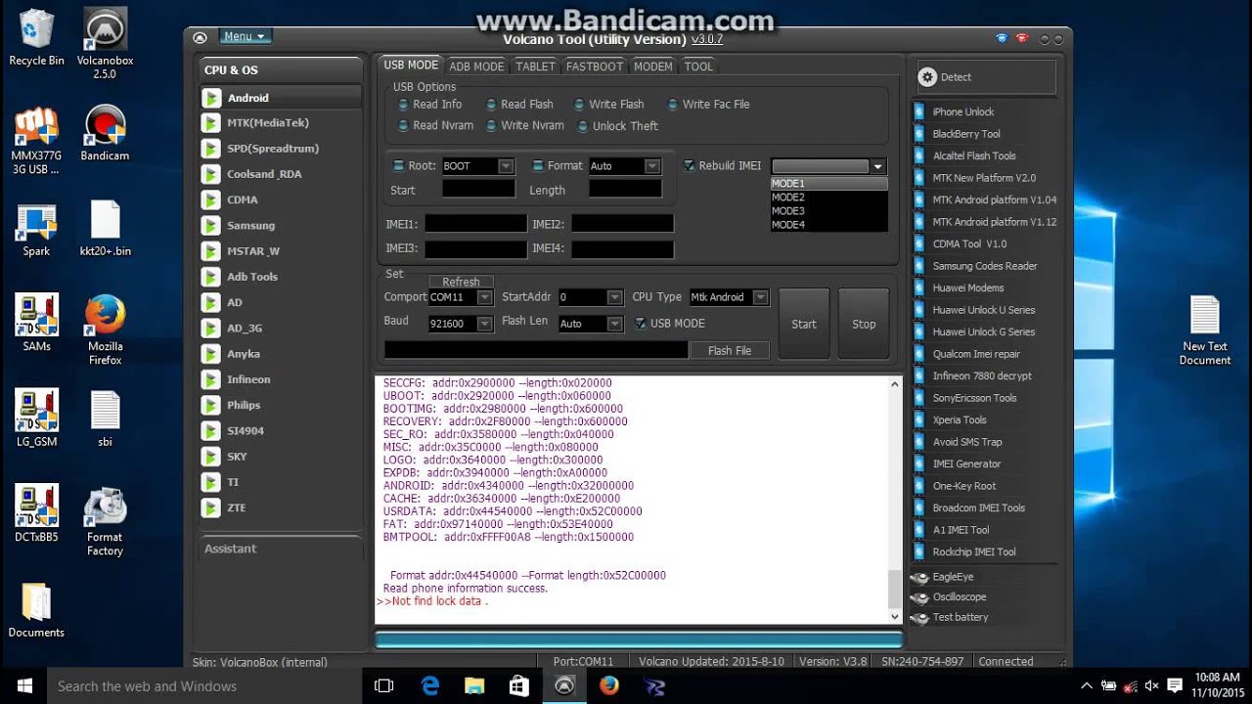Select the Unlock Theft radio option
The image size is (1252, 704).
click(583, 126)
